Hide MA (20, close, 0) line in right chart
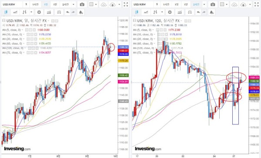Screen dimensions: 261x158 [159, 39]
